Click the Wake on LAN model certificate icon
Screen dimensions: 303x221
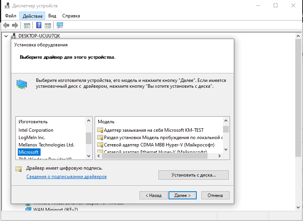point(100,138)
